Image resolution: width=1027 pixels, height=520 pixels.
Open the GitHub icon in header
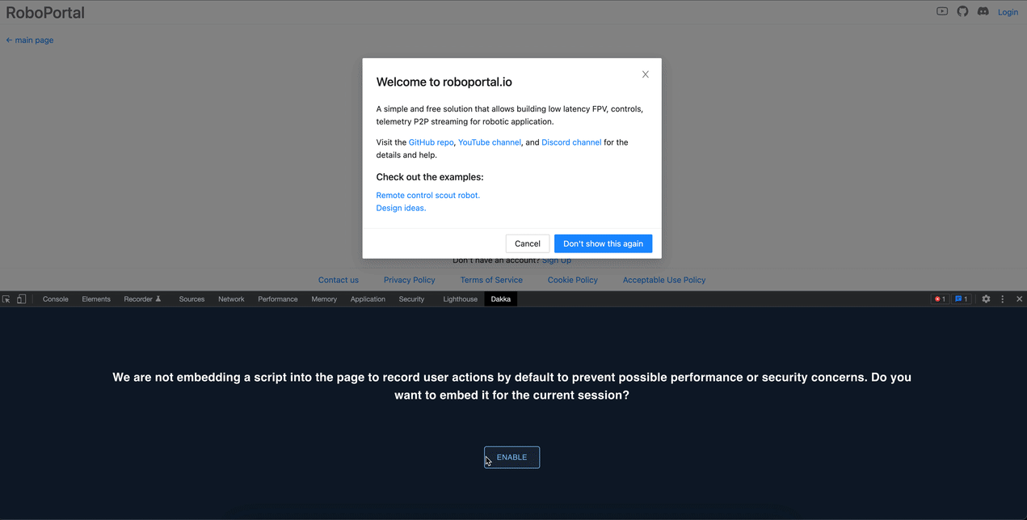coord(962,11)
